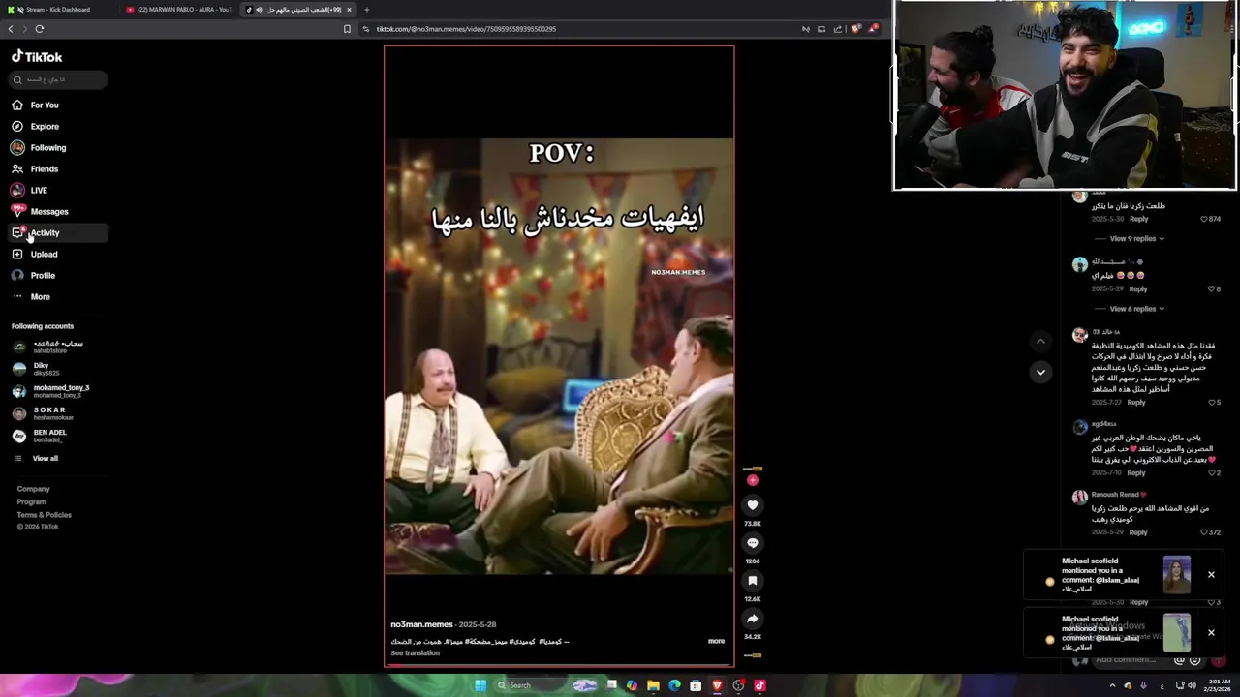Reload the page
This screenshot has height=697, width=1240.
pyautogui.click(x=40, y=29)
